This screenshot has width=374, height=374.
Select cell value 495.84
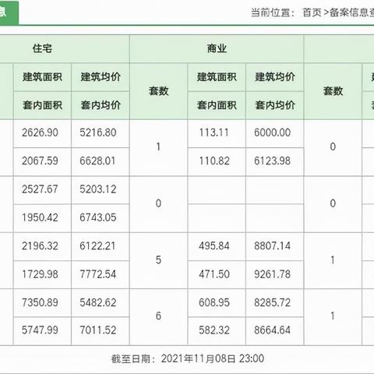(x=214, y=245)
